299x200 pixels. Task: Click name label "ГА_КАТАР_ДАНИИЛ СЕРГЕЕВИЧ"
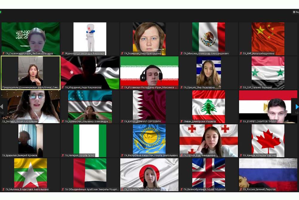[x=142, y=121]
